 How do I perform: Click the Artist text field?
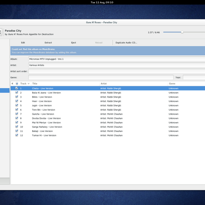coord(117,65)
